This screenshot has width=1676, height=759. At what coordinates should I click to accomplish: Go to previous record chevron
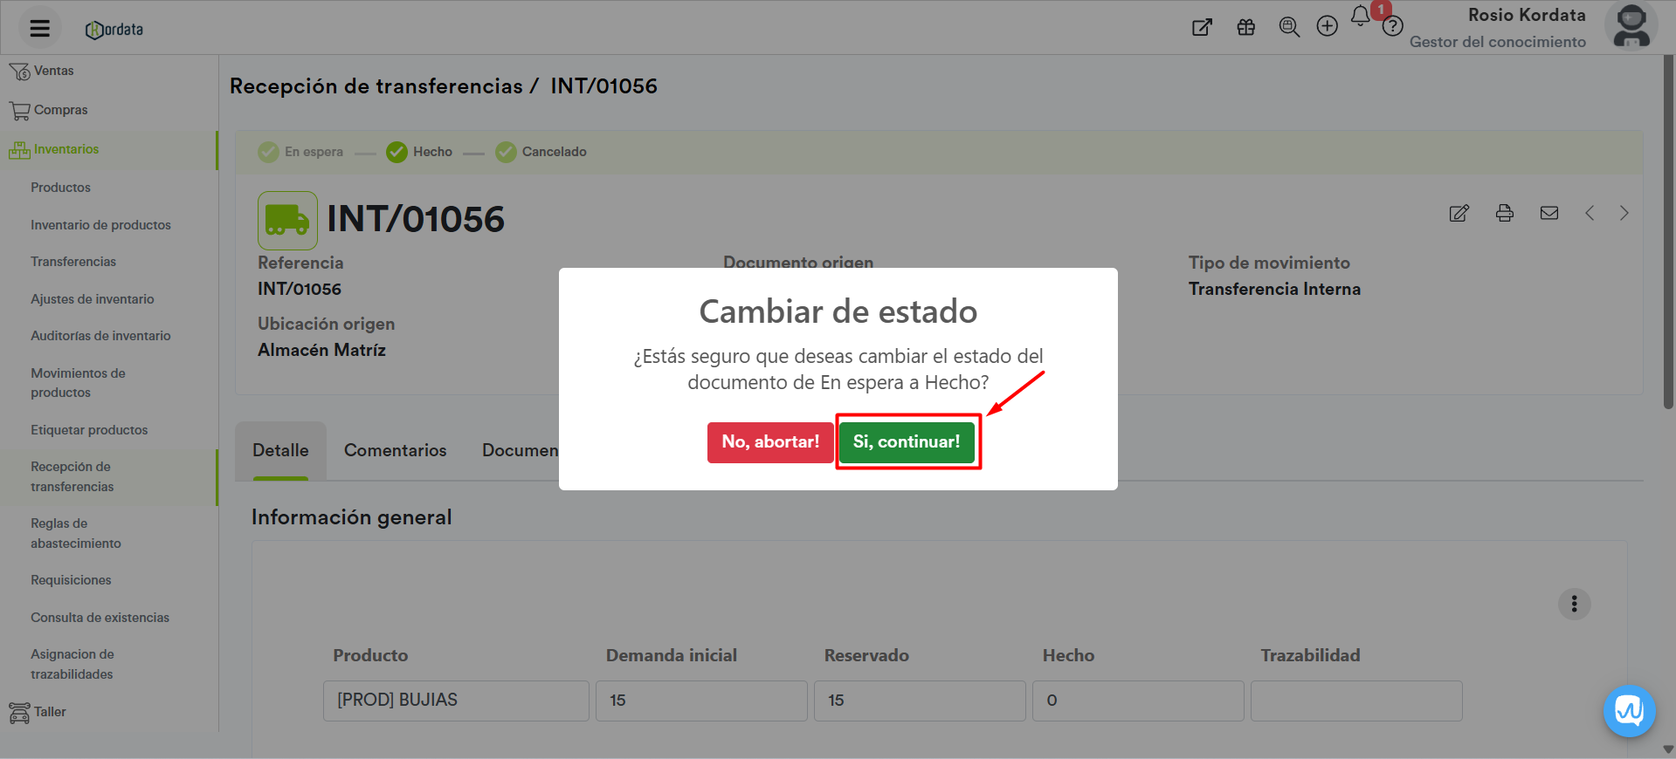(1590, 213)
